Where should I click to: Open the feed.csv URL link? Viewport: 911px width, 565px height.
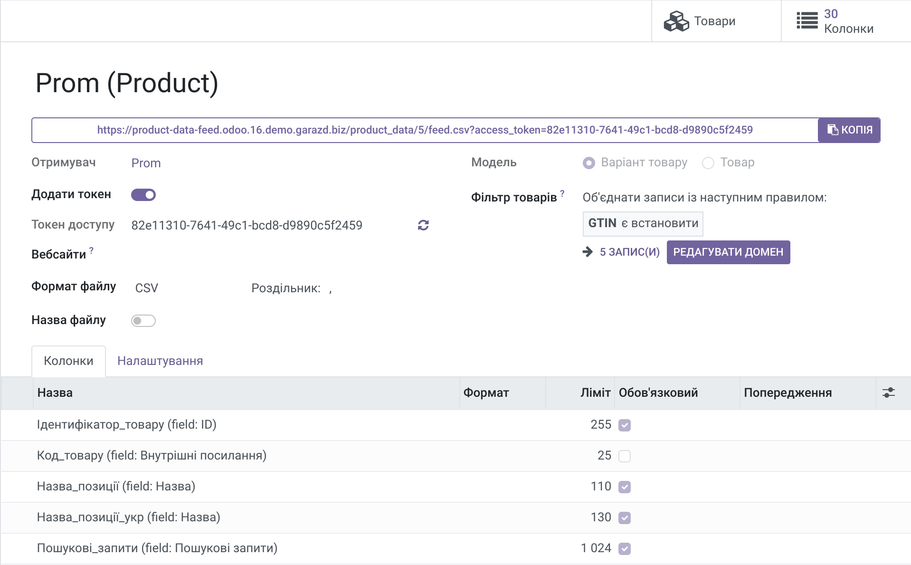(x=425, y=130)
